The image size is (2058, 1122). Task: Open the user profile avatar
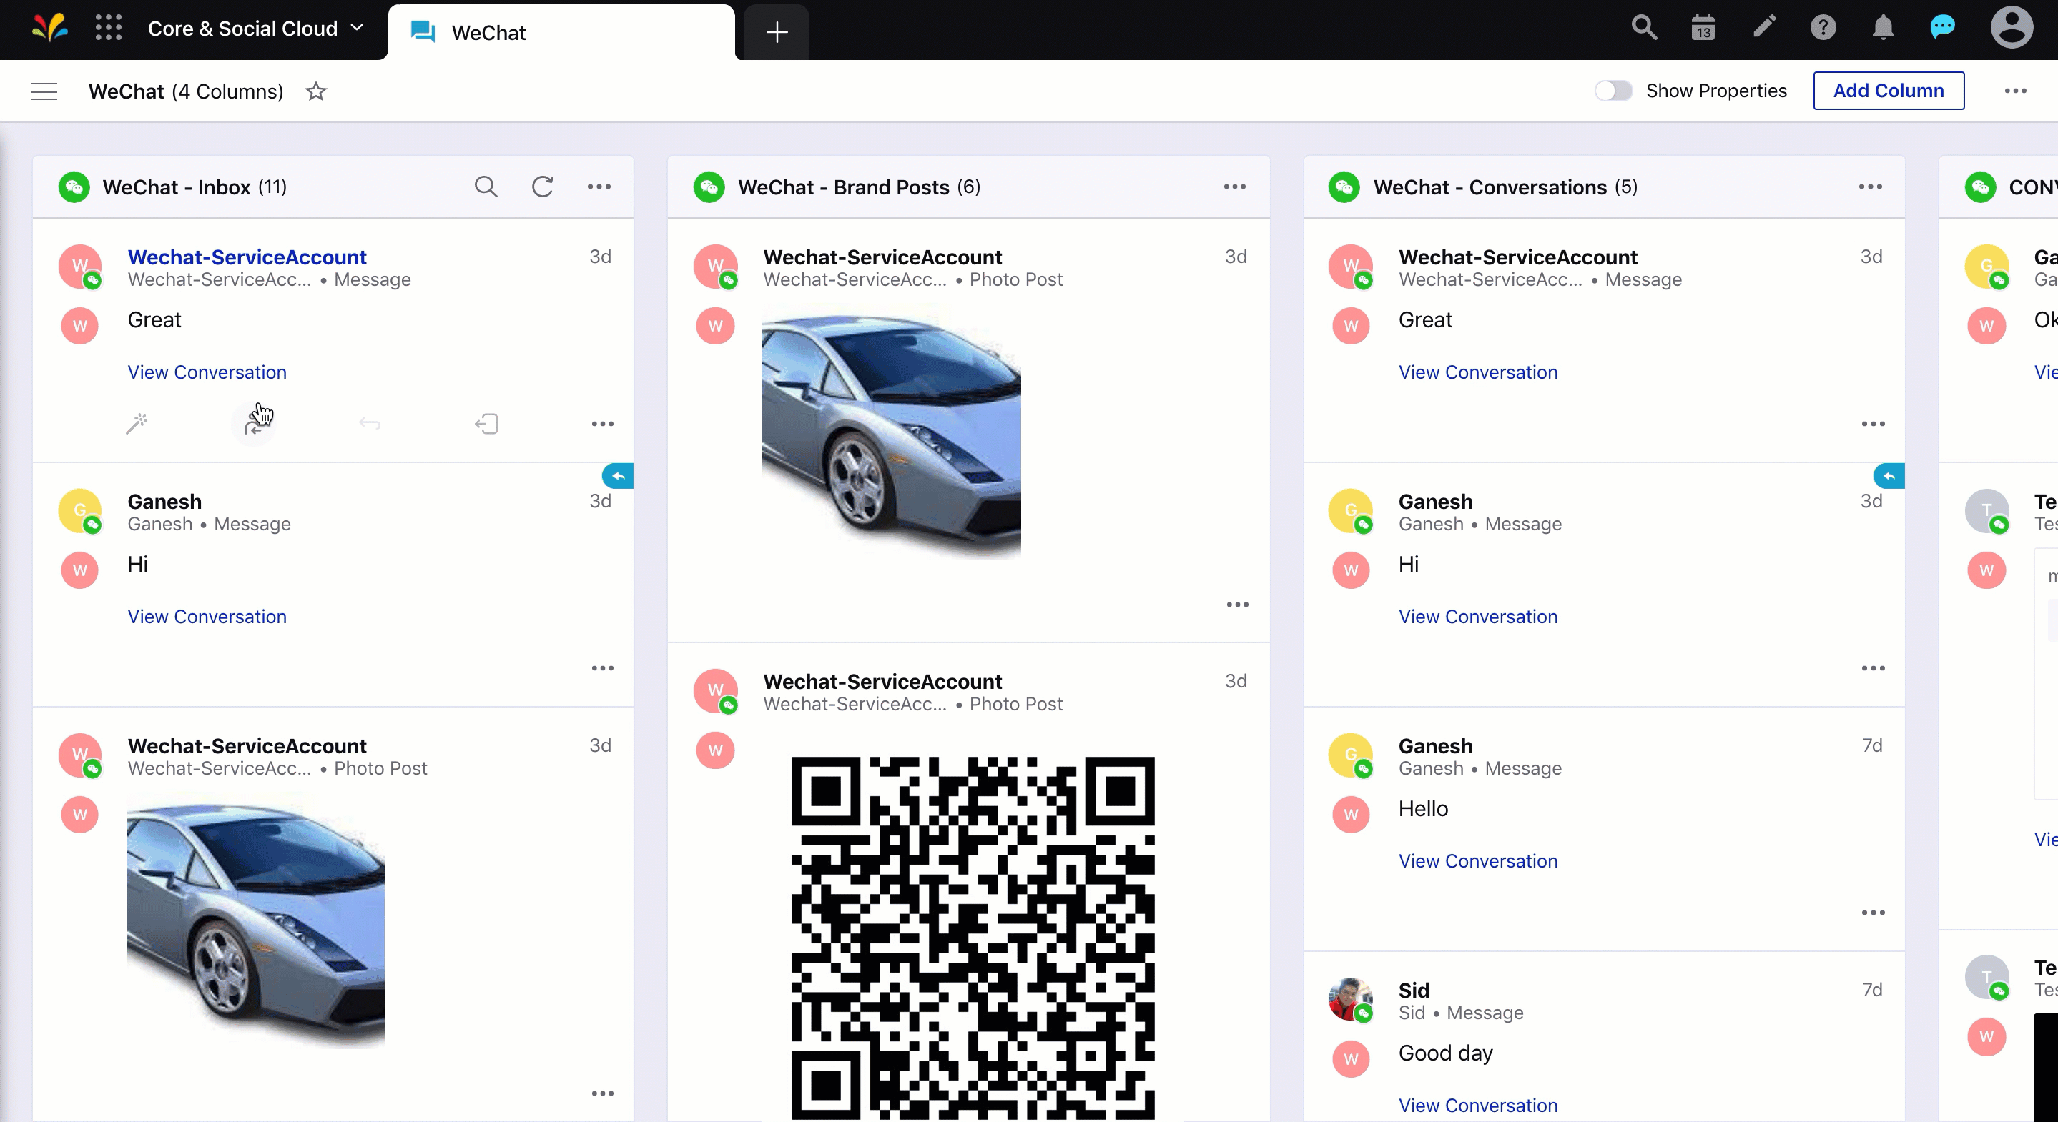2012,28
